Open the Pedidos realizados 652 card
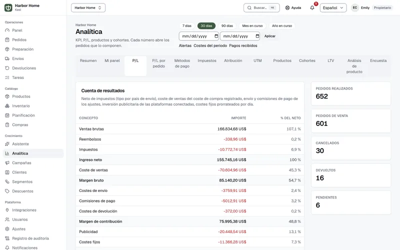This screenshot has width=400, height=250. tap(351, 93)
